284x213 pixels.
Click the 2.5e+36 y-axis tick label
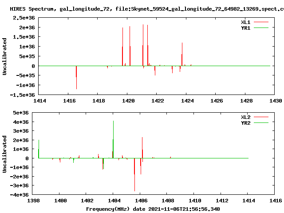click(24, 18)
